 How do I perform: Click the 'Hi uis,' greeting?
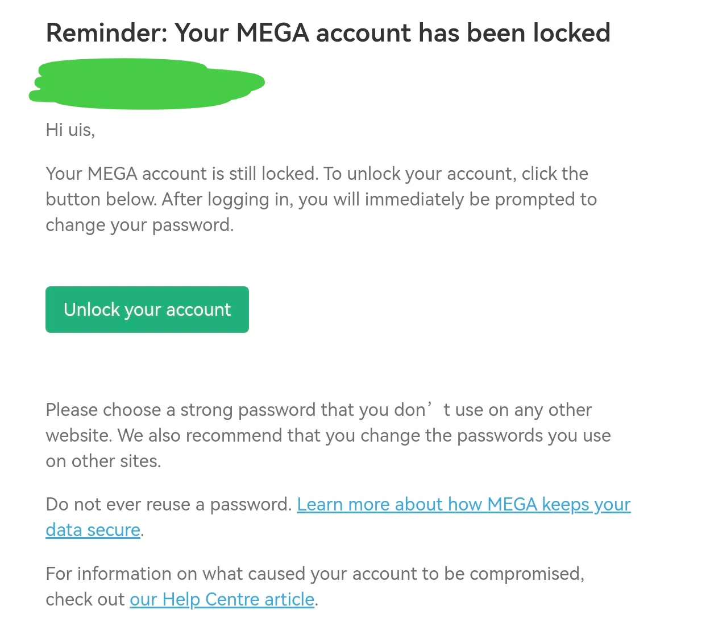pyautogui.click(x=70, y=130)
